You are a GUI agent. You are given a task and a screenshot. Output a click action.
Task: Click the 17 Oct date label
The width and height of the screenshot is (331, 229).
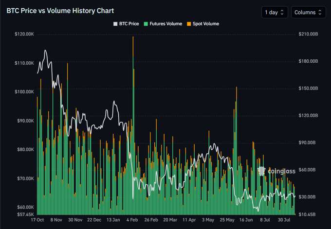point(37,220)
